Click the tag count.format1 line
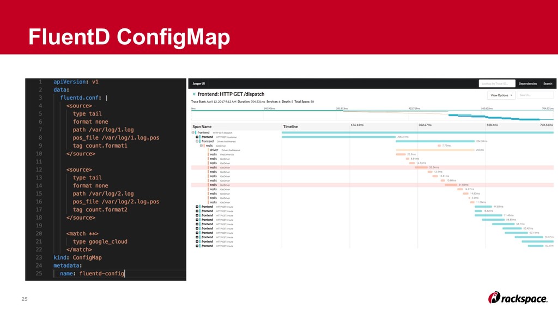This screenshot has width=558, height=314. click(x=100, y=146)
